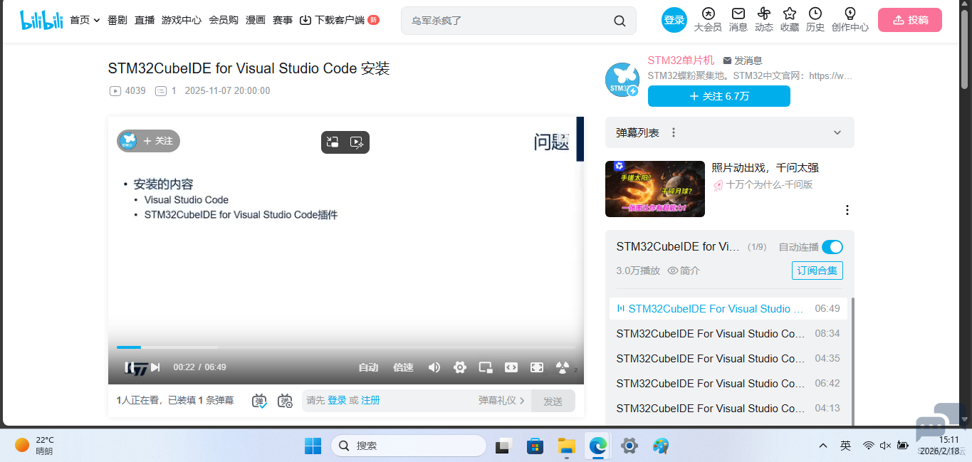The image size is (972, 462).
Task: Enable picture-in-picture mode icon
Action: pyautogui.click(x=486, y=367)
